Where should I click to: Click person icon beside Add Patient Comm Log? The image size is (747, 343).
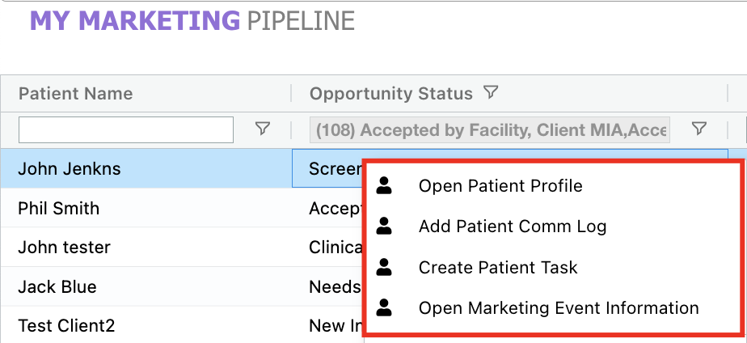coord(385,227)
